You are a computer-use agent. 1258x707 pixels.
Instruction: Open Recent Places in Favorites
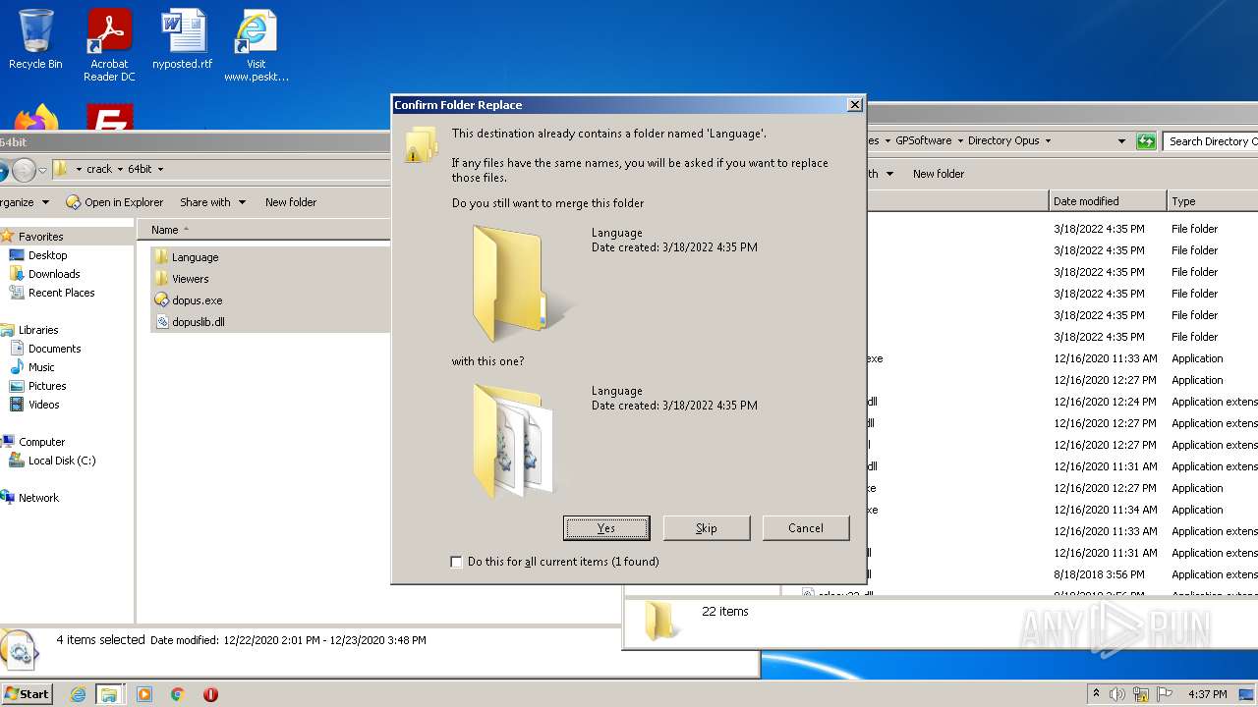(x=61, y=293)
